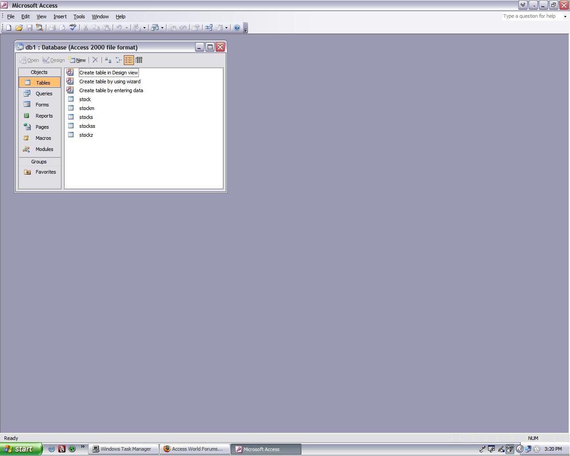Open the Properties toolbar icon

(x=195, y=28)
